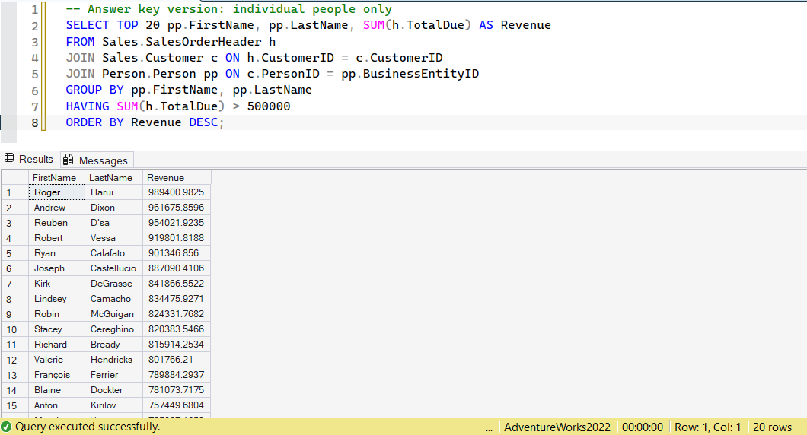Screen dimensions: 807x435
Task: Select the McGuigan last name cell
Action: point(113,313)
